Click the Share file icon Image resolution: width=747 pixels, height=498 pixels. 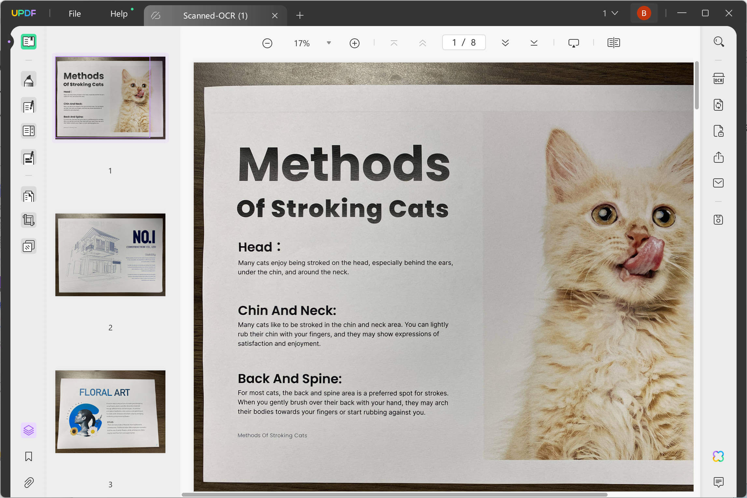pos(718,157)
